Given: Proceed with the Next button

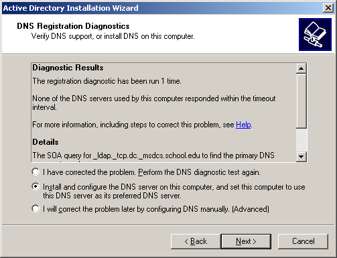Looking at the screenshot, I should coord(246,241).
